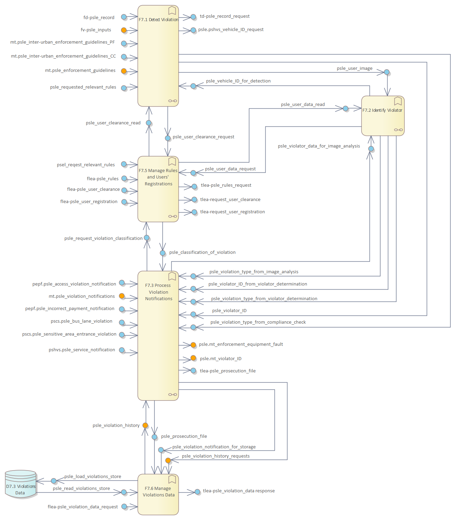Select the F7.3 Process Violation Notifications title
Screen dimensions: 455x524
pos(158,292)
